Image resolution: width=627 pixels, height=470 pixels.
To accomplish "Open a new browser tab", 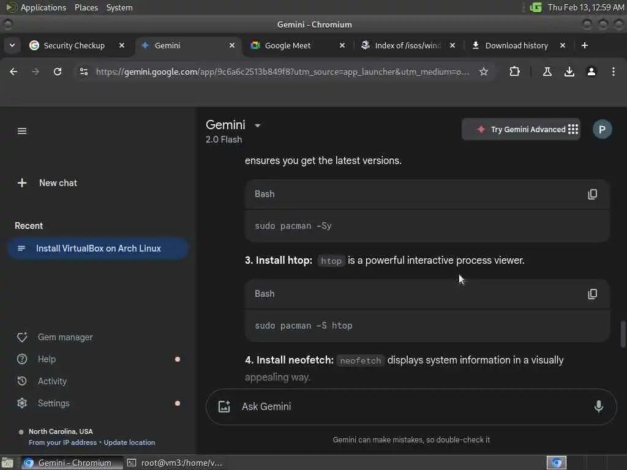I will pos(585,45).
